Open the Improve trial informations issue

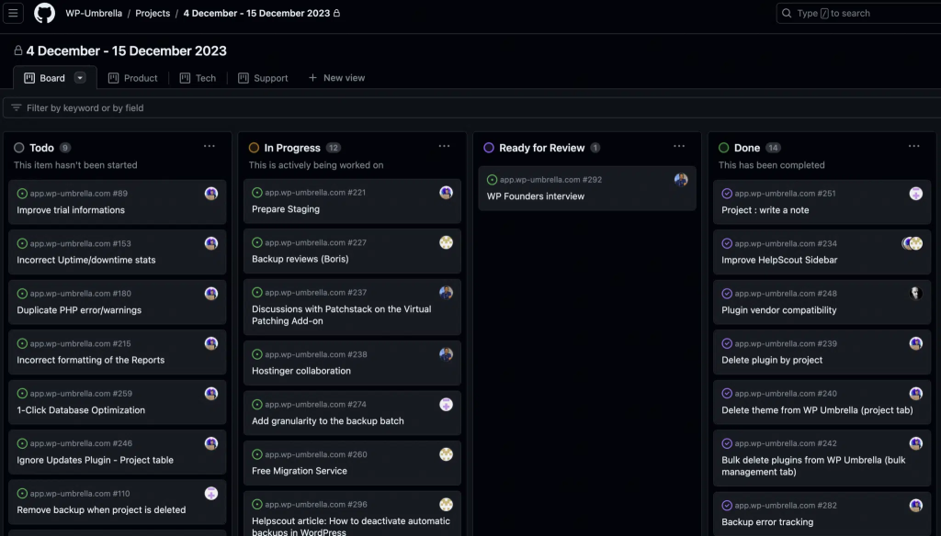[71, 210]
